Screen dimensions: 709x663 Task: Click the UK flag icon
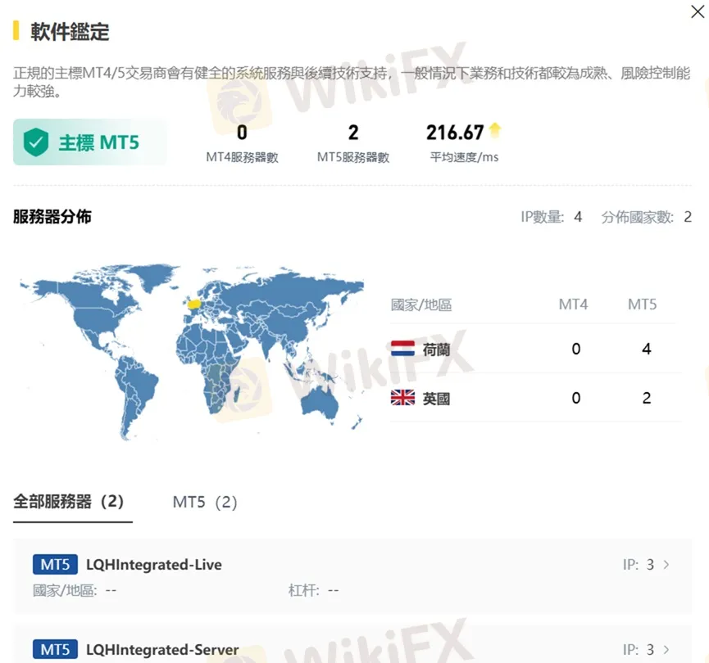(x=402, y=398)
